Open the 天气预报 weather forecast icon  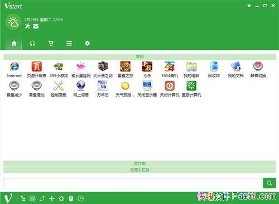click(x=125, y=86)
